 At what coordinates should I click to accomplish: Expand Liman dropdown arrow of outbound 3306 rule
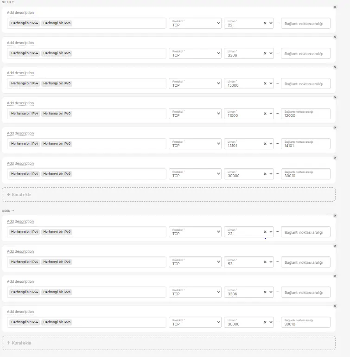(x=271, y=292)
